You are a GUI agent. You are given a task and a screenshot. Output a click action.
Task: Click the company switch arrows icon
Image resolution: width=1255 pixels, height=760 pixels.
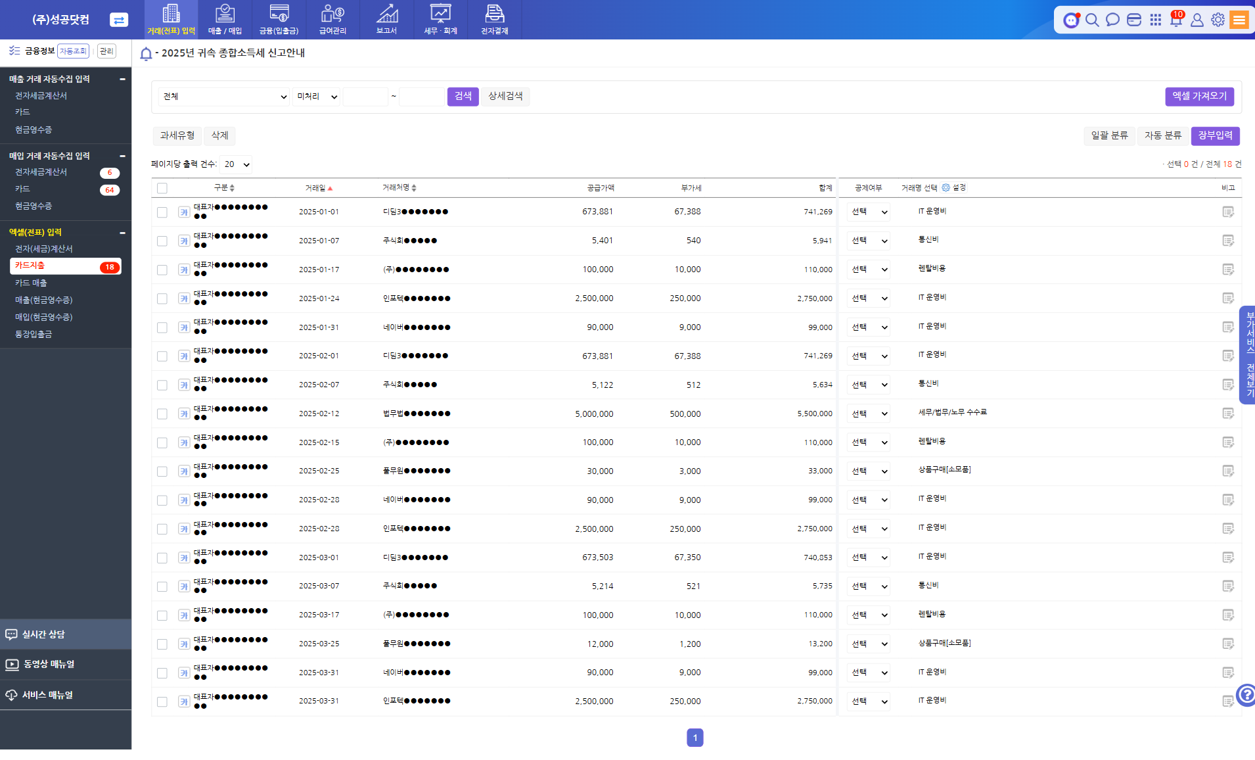[119, 20]
